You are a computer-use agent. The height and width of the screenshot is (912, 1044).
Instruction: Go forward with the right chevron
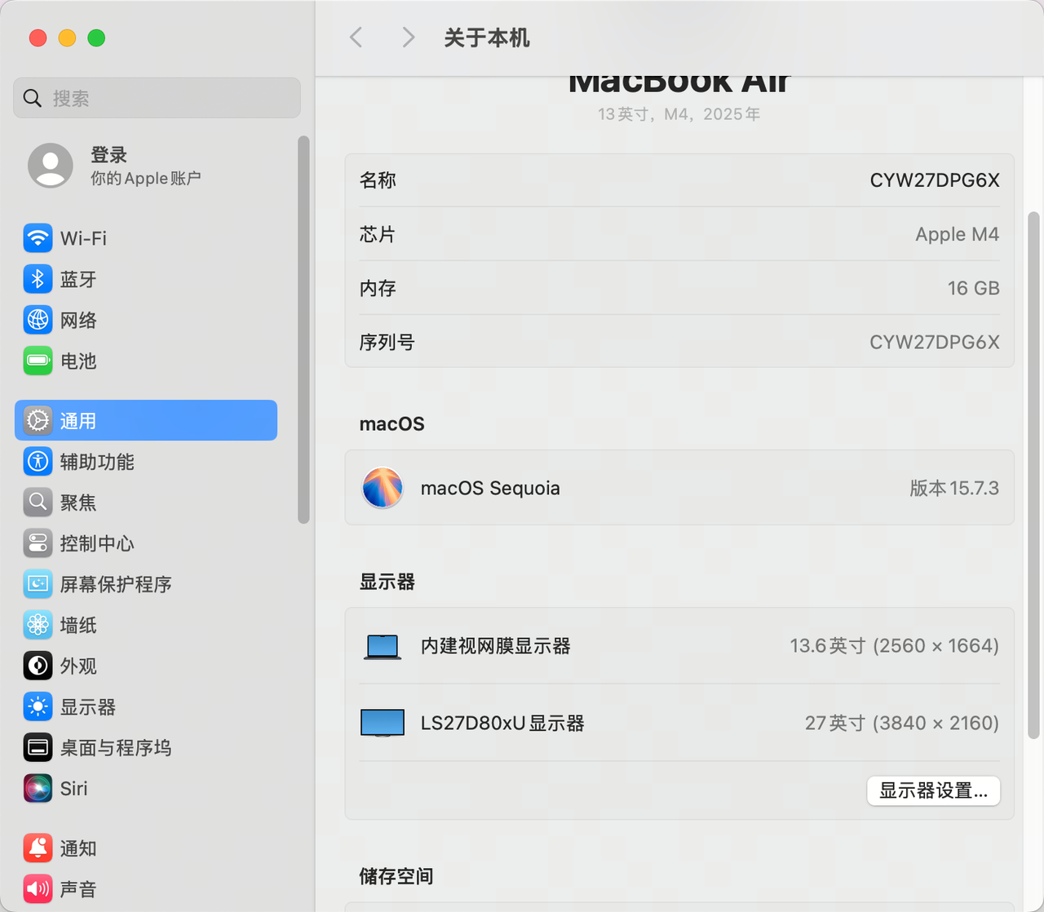click(x=409, y=38)
